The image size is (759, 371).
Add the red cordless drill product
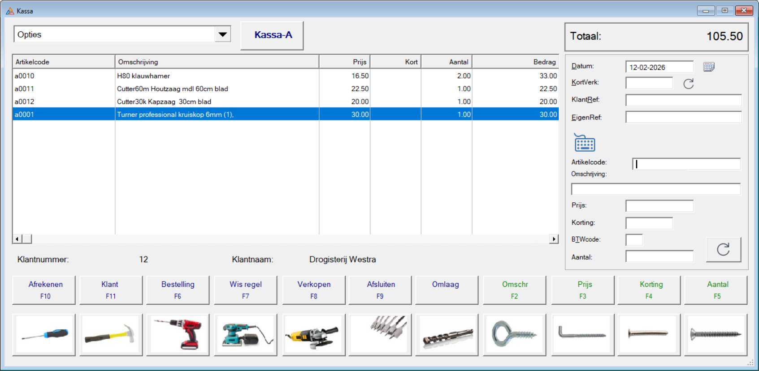point(178,335)
